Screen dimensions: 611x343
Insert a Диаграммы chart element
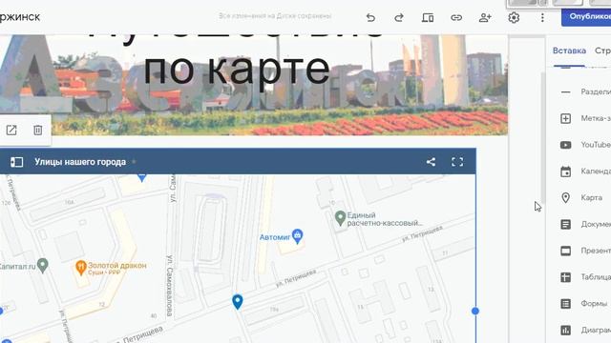[585, 330]
